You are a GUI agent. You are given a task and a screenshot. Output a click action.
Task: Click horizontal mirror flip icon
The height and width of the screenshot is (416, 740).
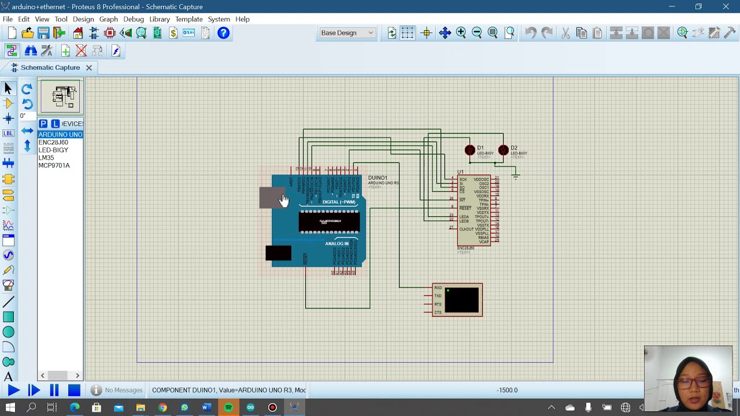point(27,131)
